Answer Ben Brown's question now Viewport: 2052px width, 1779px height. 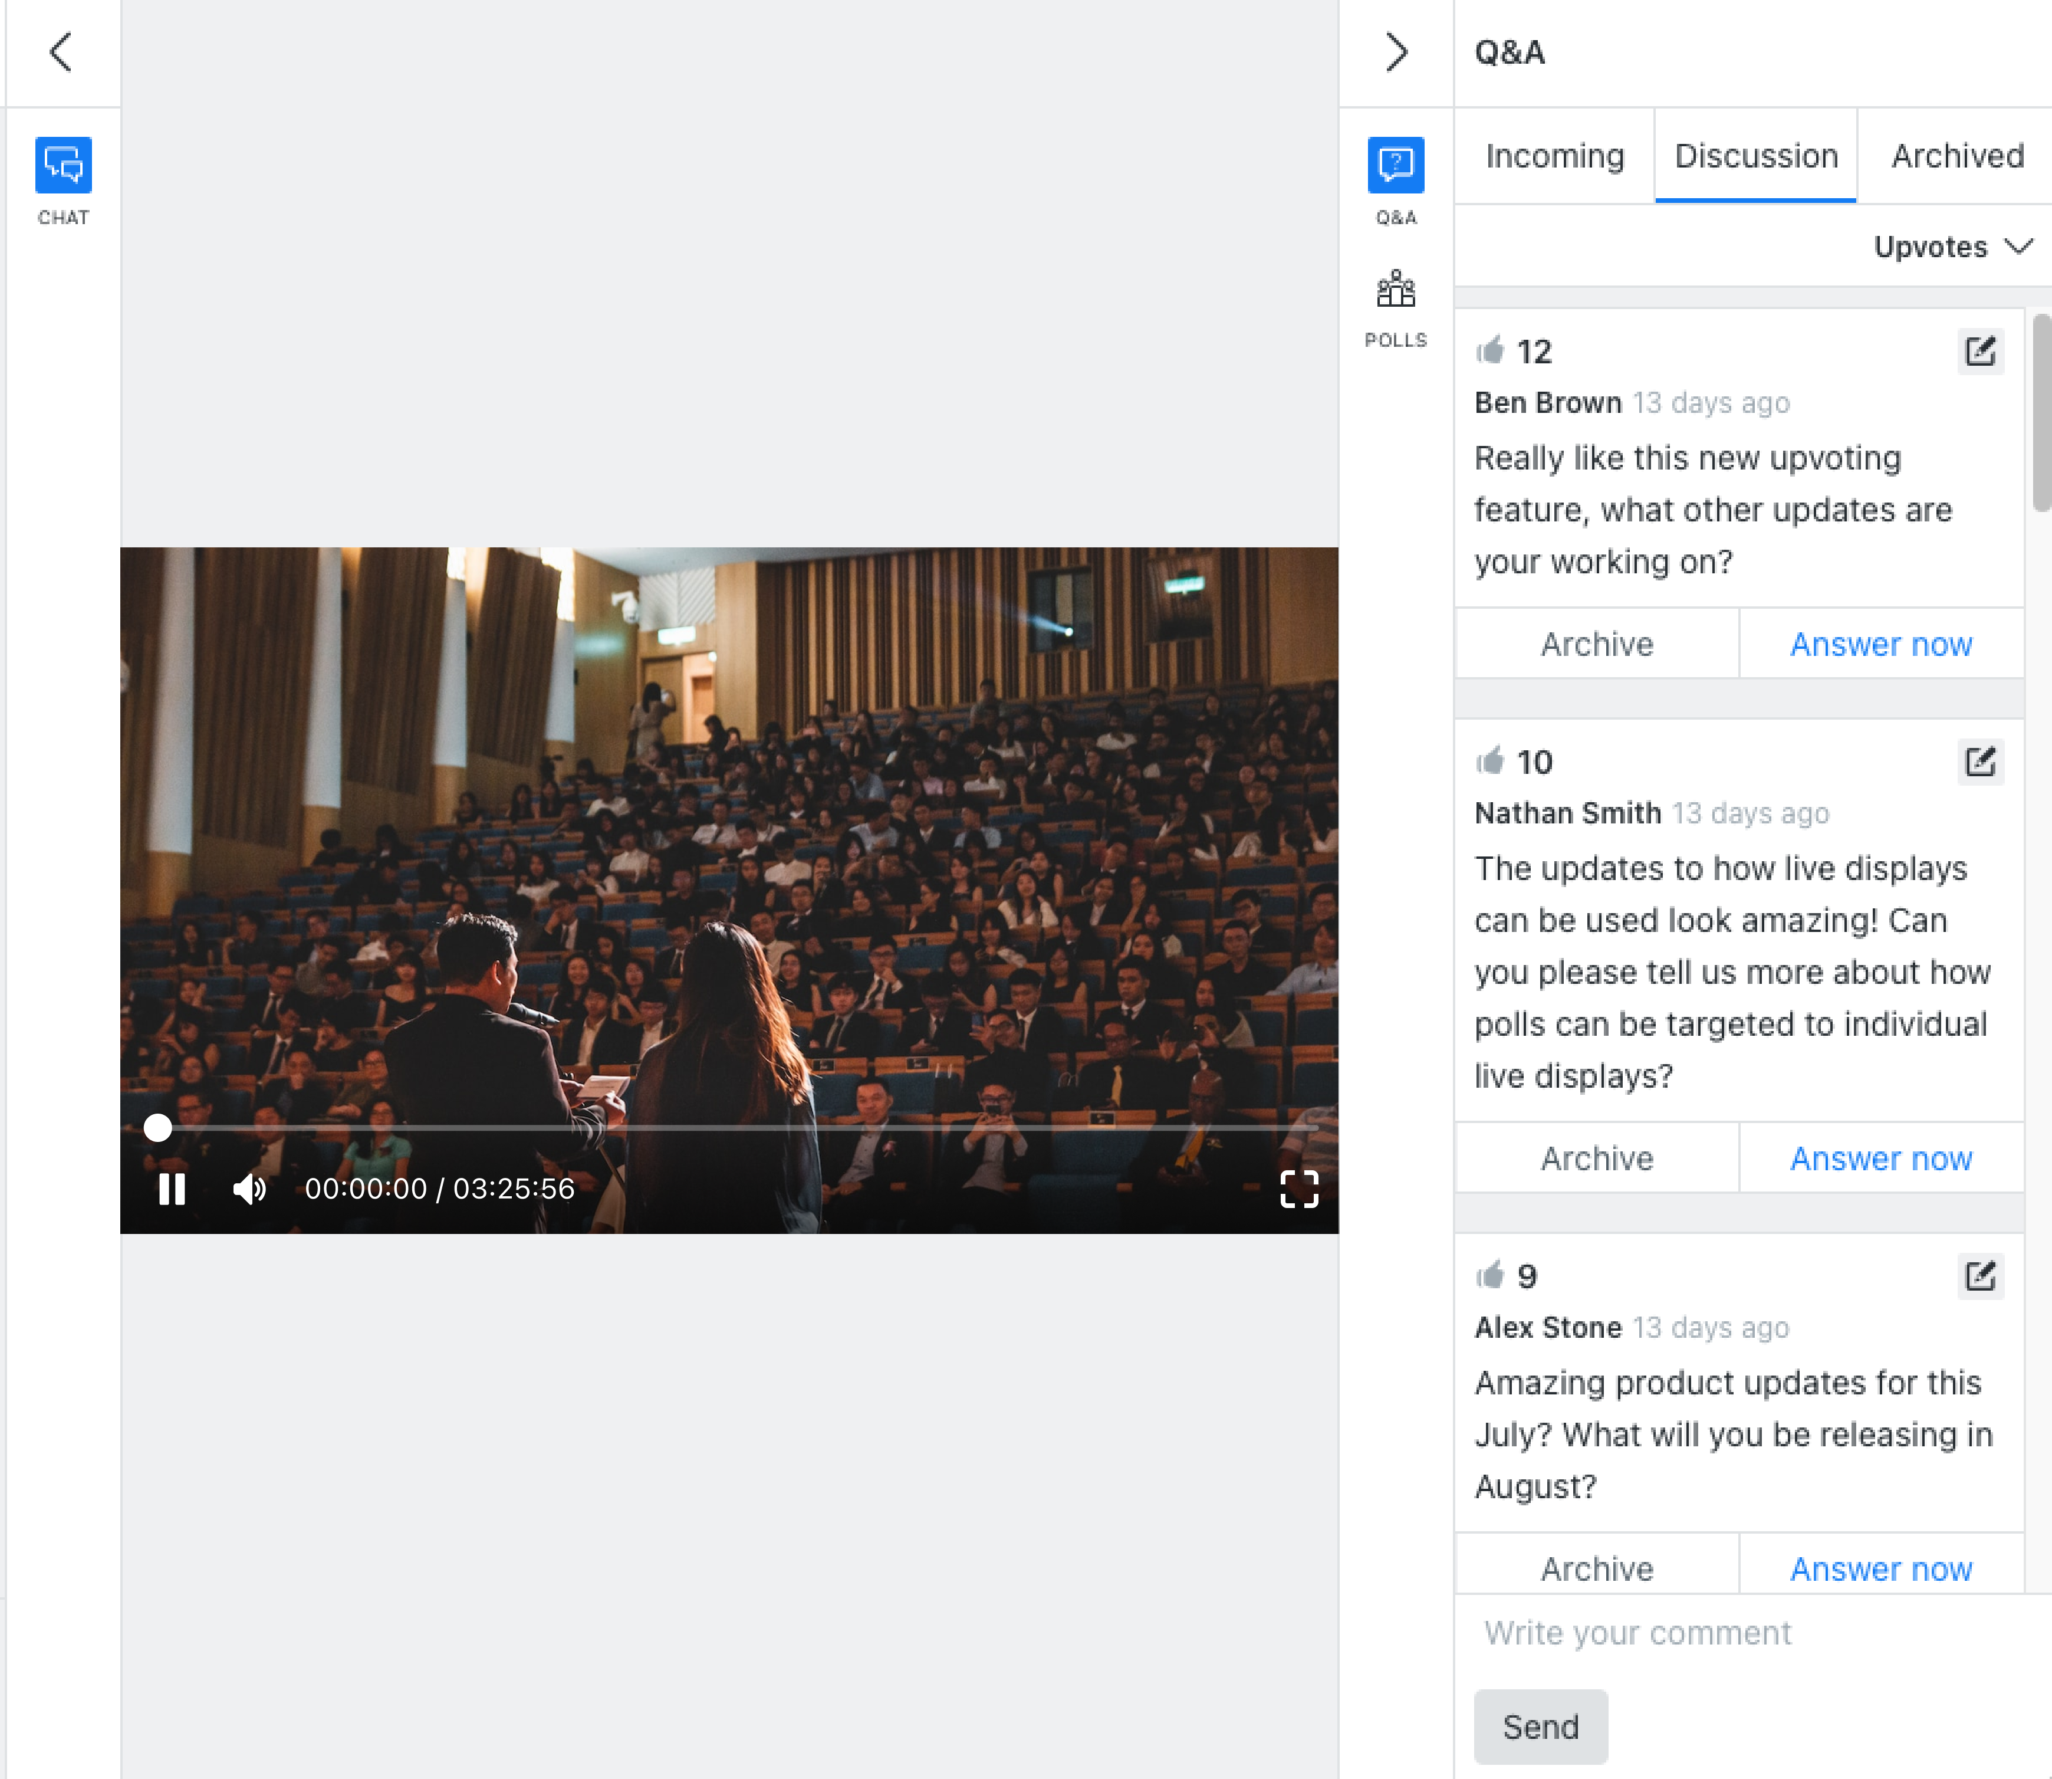tap(1882, 644)
